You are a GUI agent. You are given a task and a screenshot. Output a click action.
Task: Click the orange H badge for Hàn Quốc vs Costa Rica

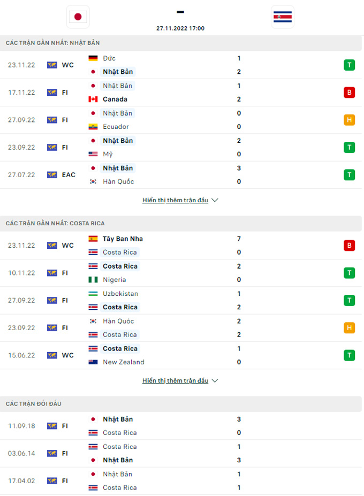(x=349, y=328)
